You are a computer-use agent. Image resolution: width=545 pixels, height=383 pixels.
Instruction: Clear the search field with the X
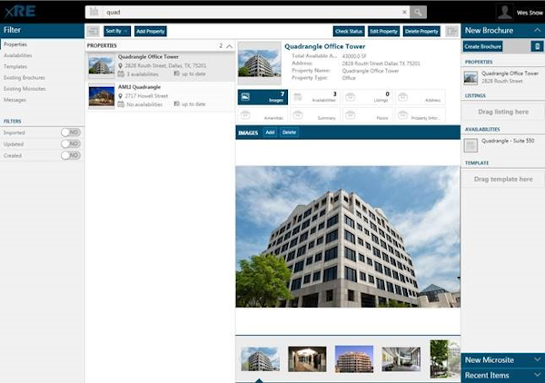pyautogui.click(x=404, y=13)
